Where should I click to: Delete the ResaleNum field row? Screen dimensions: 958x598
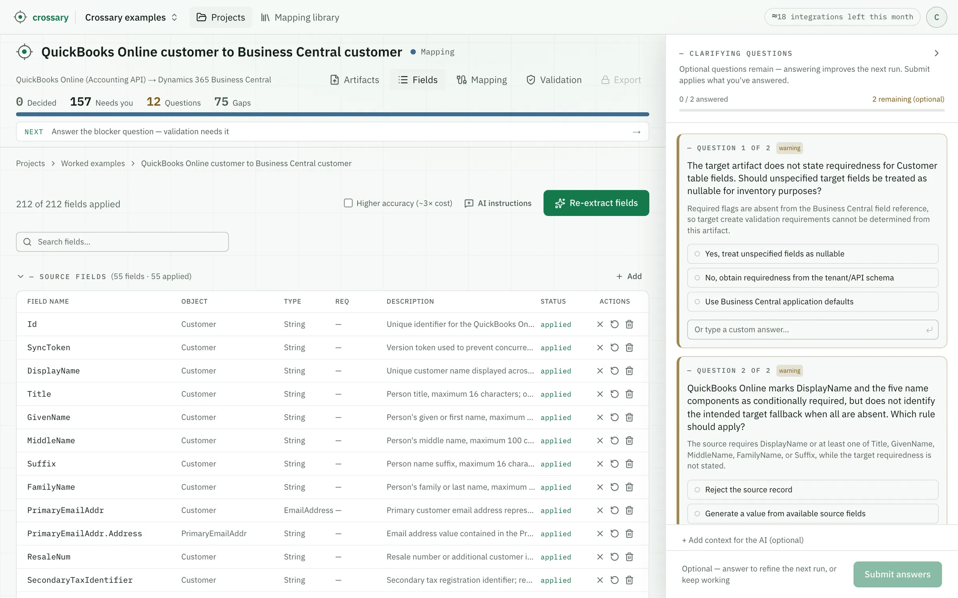point(629,557)
